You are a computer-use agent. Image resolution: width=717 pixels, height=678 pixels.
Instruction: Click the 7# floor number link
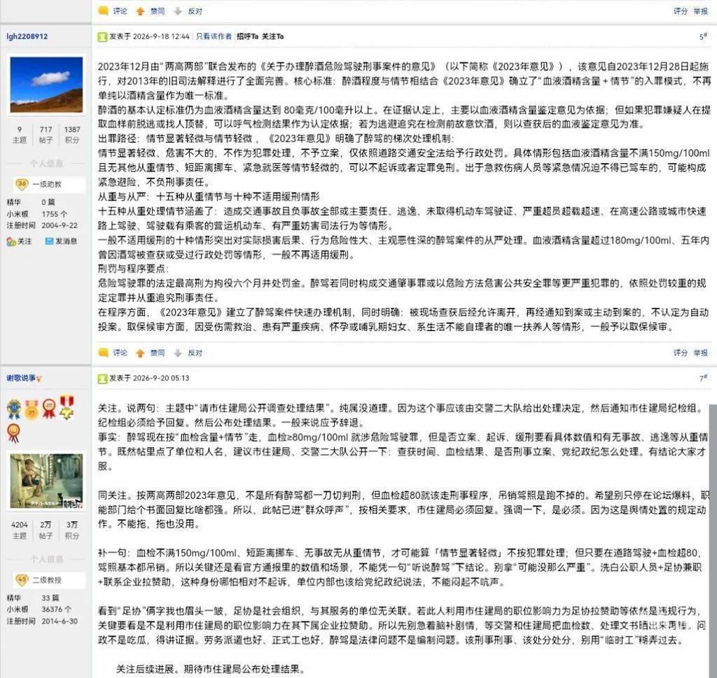tap(703, 378)
